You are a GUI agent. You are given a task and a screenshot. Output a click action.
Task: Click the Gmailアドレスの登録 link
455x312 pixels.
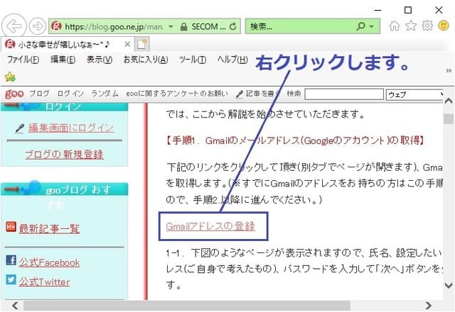point(210,227)
